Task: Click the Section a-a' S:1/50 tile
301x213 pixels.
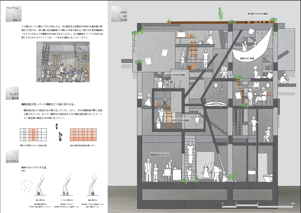Action: 119,14
